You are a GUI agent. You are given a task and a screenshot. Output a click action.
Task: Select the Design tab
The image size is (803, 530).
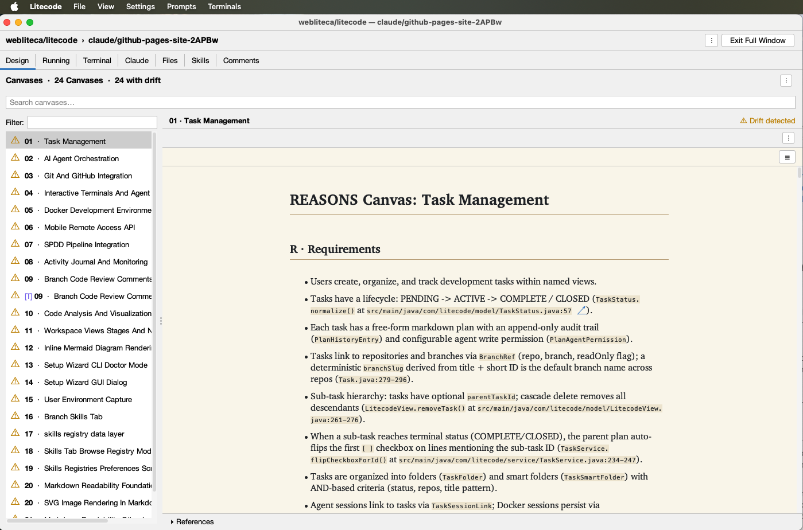pos(17,60)
